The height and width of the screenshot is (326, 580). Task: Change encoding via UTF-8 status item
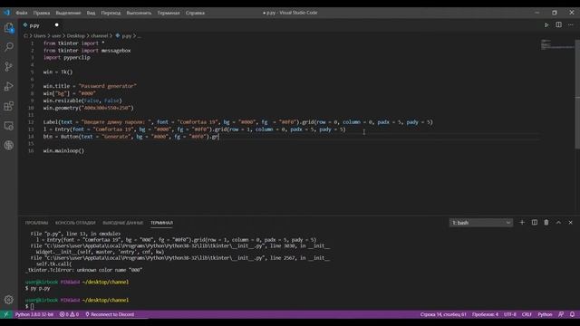(x=509, y=314)
